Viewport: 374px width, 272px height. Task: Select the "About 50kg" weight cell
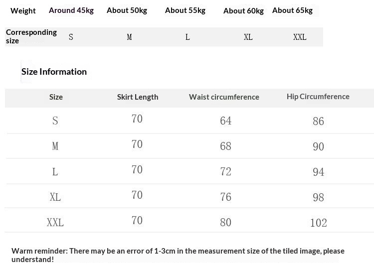tap(127, 10)
